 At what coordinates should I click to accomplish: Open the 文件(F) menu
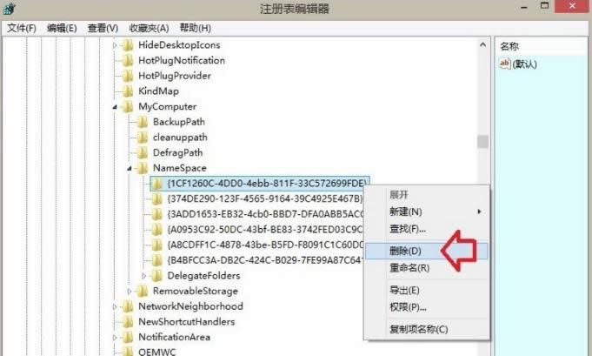22,28
